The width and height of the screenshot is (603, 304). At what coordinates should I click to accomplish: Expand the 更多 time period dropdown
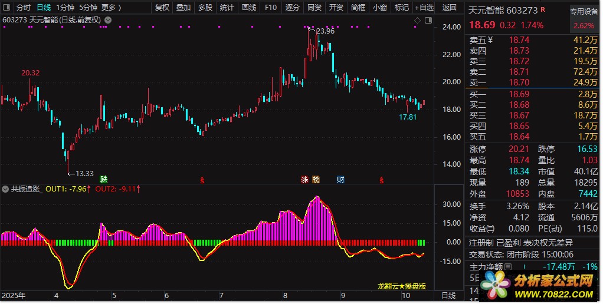[x=111, y=8]
